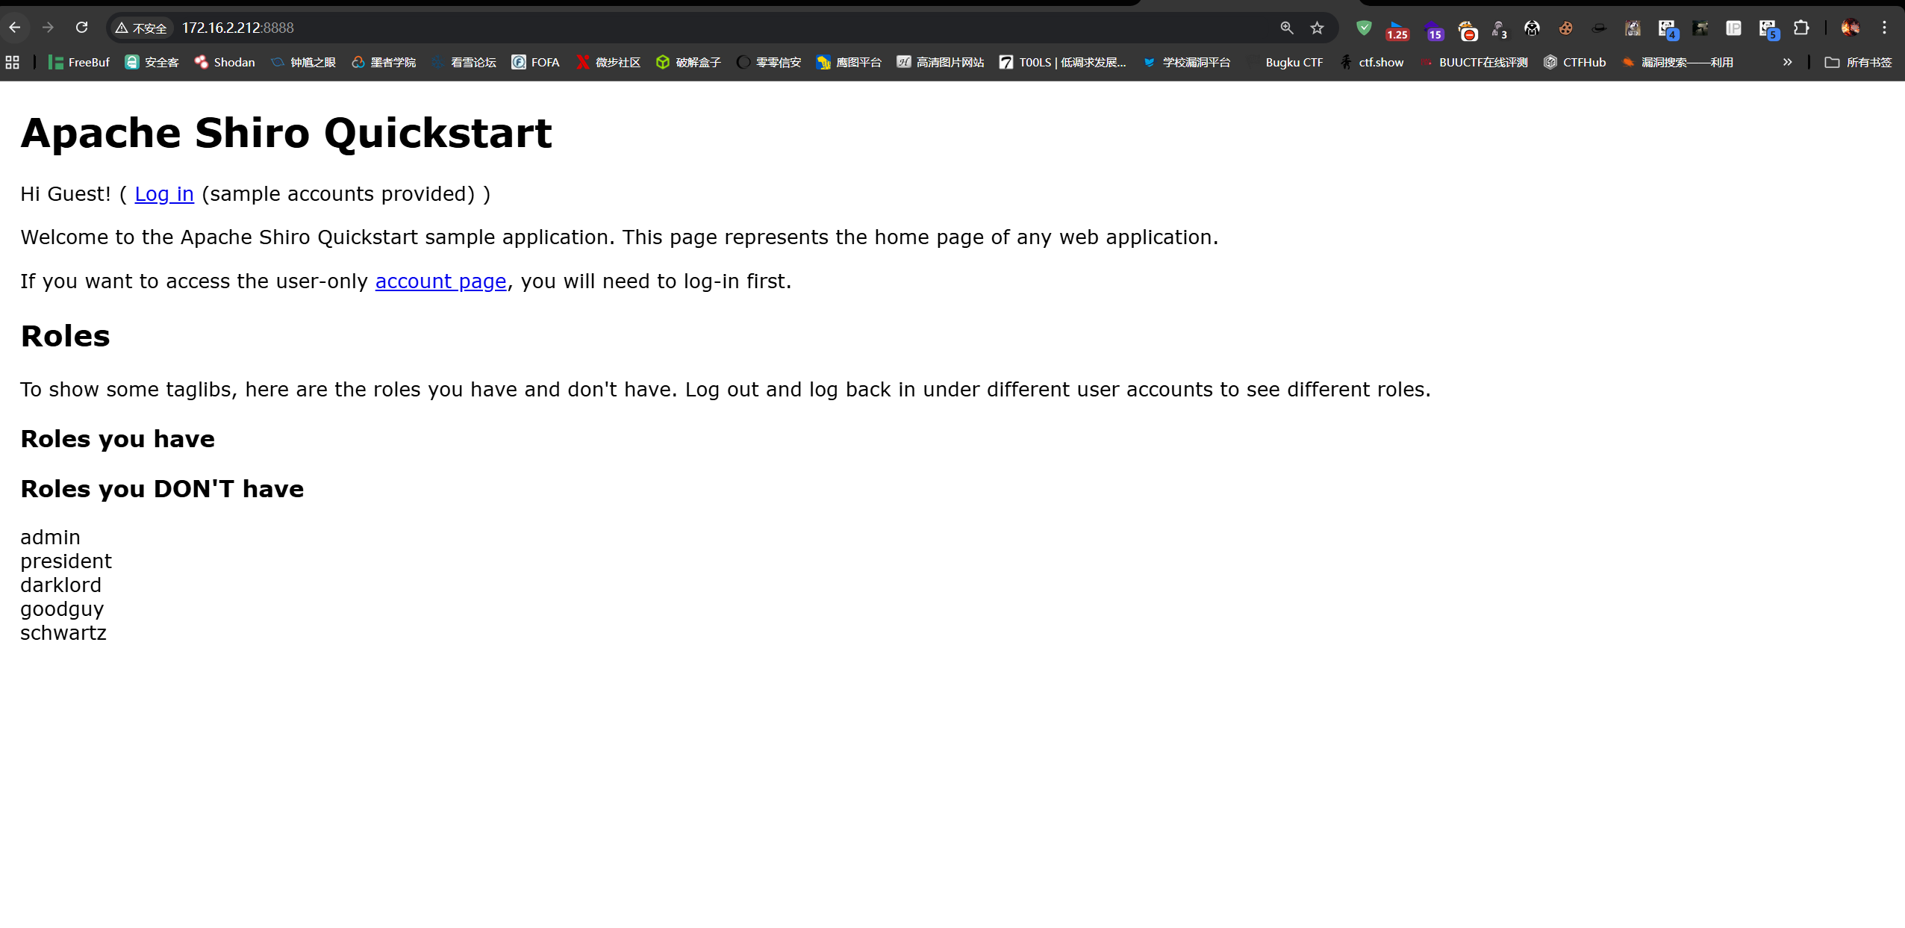The height and width of the screenshot is (928, 1905).
Task: Open the zoom magnifier icon
Action: click(1287, 28)
